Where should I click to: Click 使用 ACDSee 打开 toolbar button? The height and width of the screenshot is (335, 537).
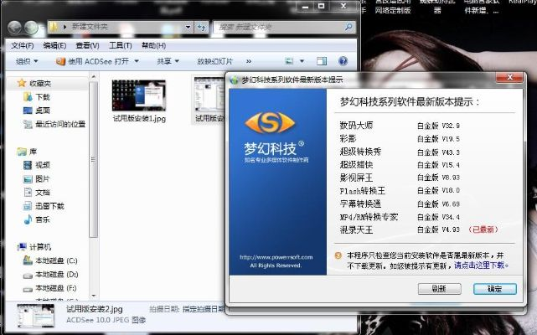pyautogui.click(x=92, y=62)
